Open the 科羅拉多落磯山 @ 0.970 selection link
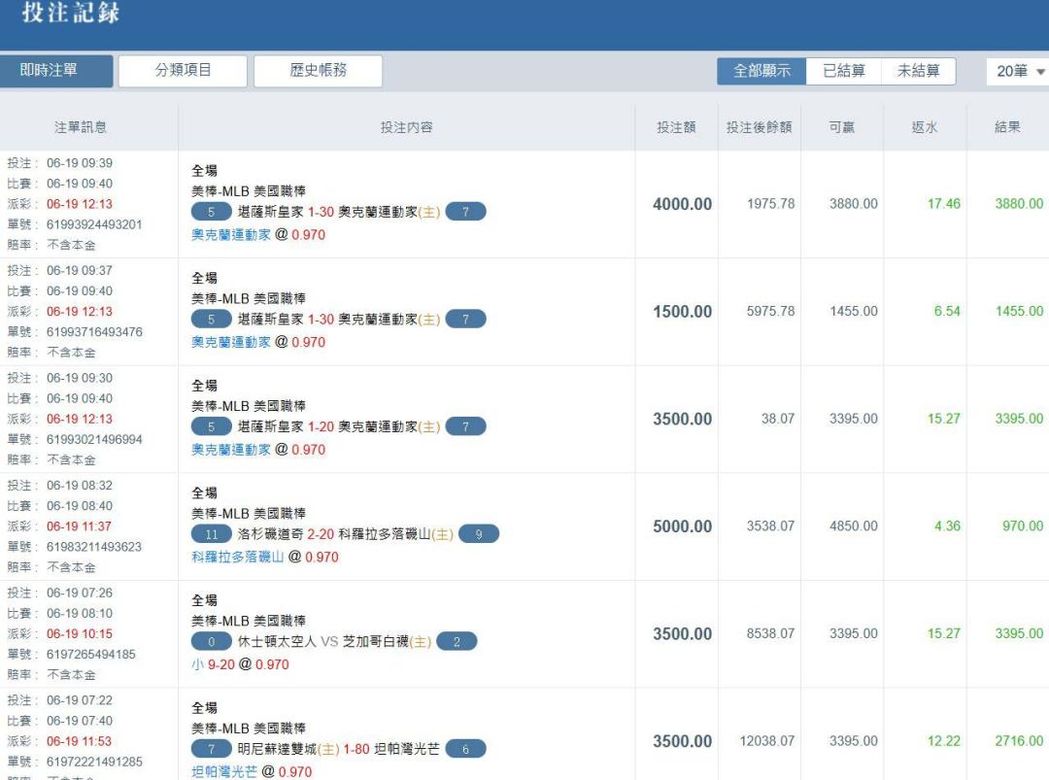The image size is (1049, 780). click(x=264, y=558)
